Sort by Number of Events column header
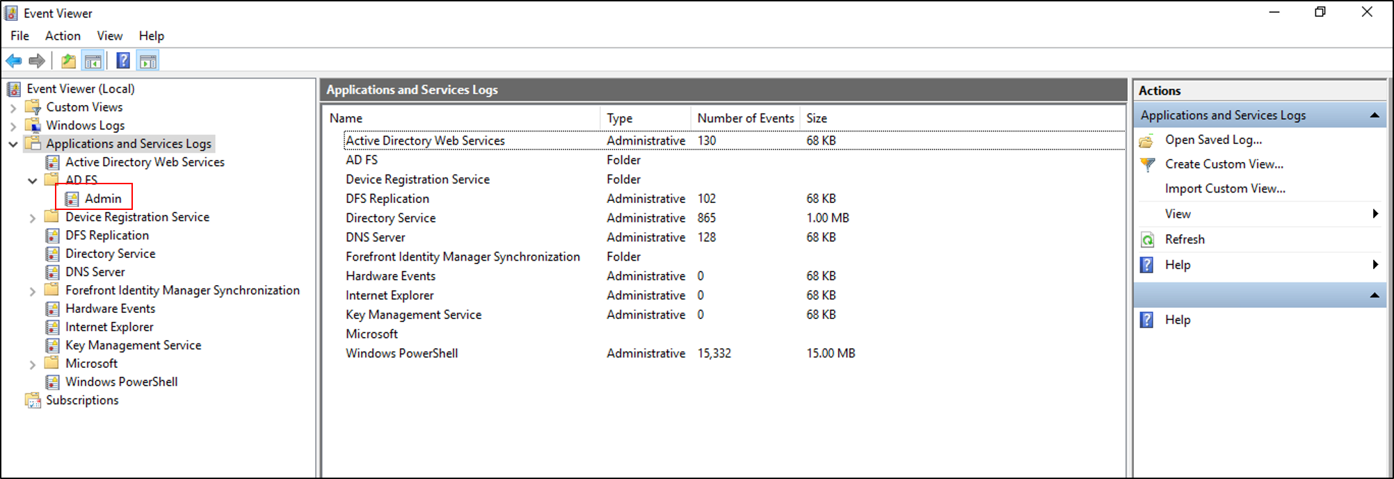 pos(745,118)
